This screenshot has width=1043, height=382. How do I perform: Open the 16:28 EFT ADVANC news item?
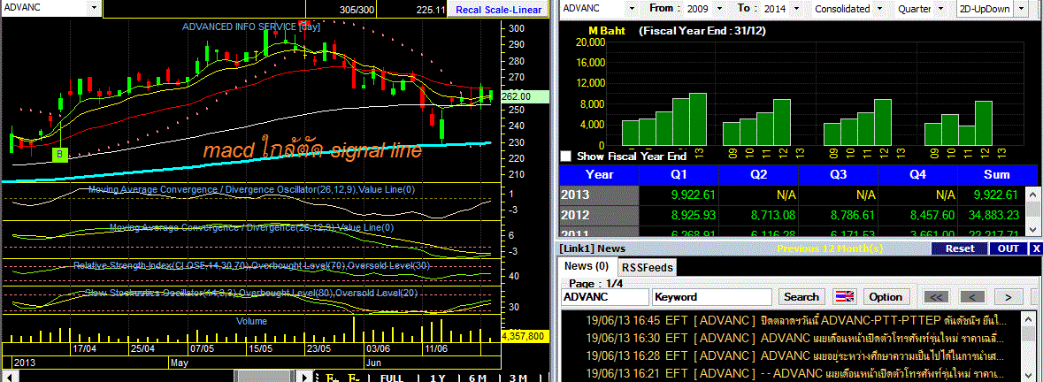click(795, 355)
